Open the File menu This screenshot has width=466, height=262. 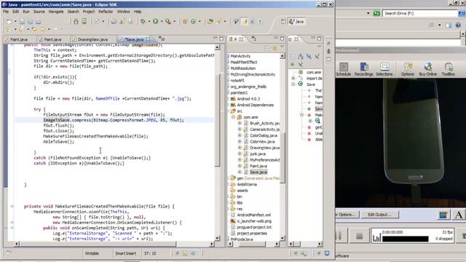pos(6,12)
